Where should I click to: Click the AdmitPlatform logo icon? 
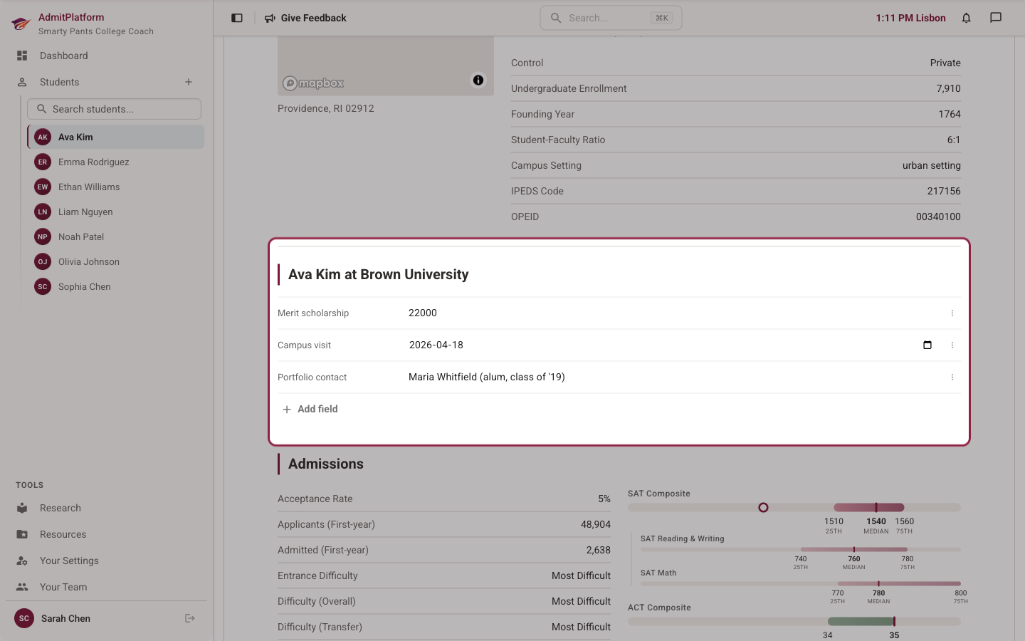coord(21,24)
